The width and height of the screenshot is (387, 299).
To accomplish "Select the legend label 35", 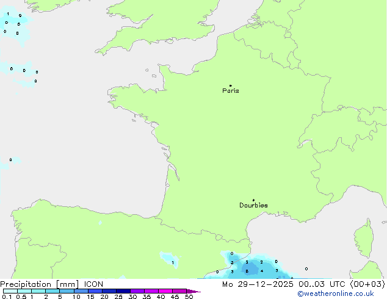I will click(146, 297).
